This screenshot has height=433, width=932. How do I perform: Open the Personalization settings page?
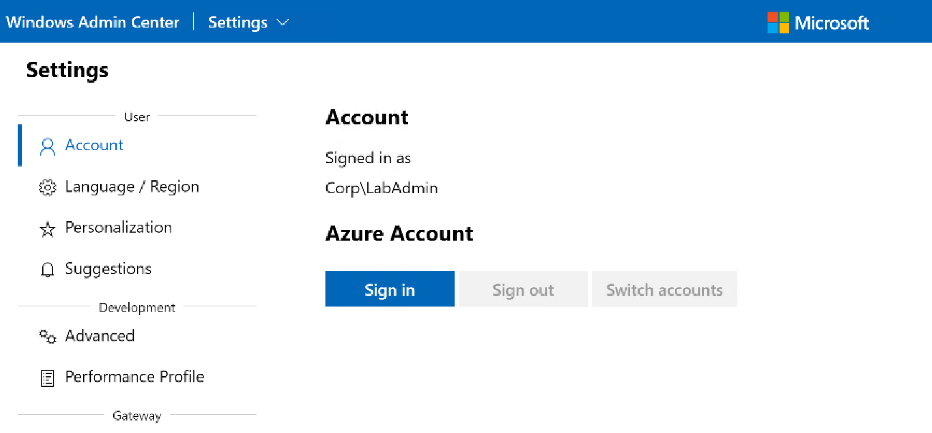[x=118, y=228]
